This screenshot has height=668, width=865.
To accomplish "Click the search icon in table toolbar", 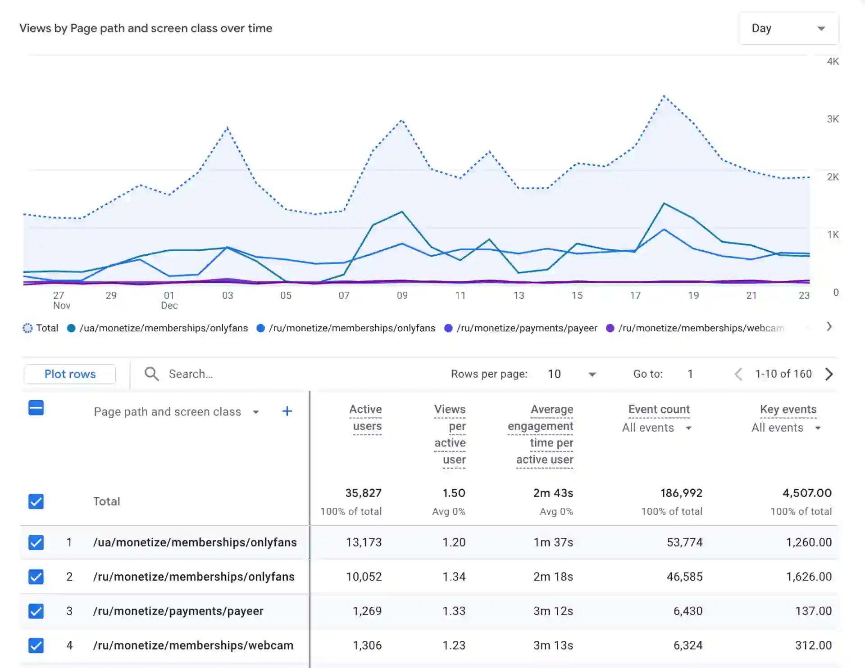I will click(x=150, y=373).
